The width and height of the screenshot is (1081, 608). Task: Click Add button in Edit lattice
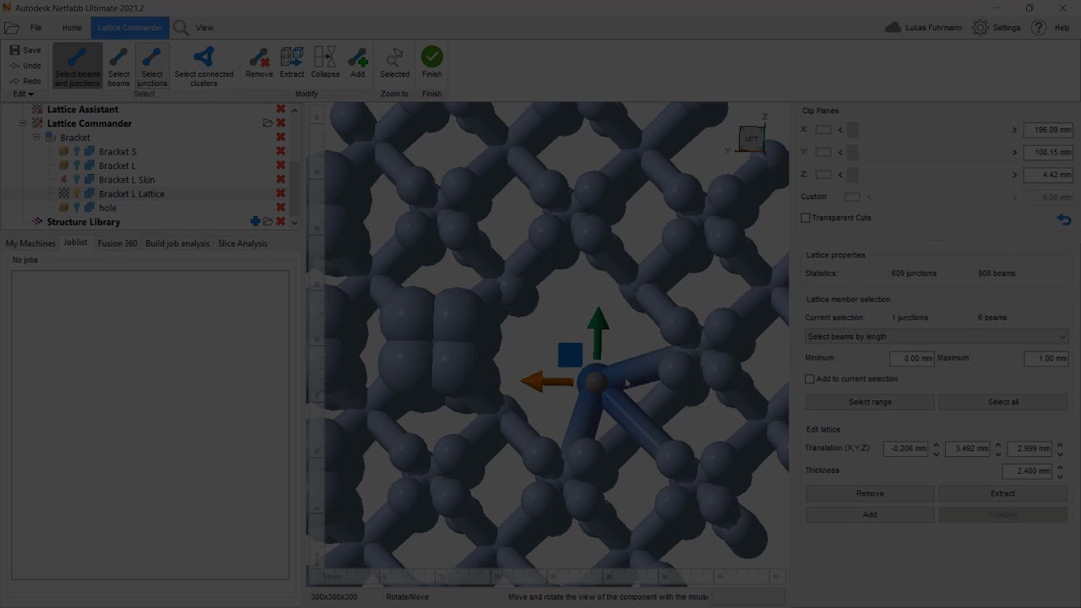click(870, 514)
